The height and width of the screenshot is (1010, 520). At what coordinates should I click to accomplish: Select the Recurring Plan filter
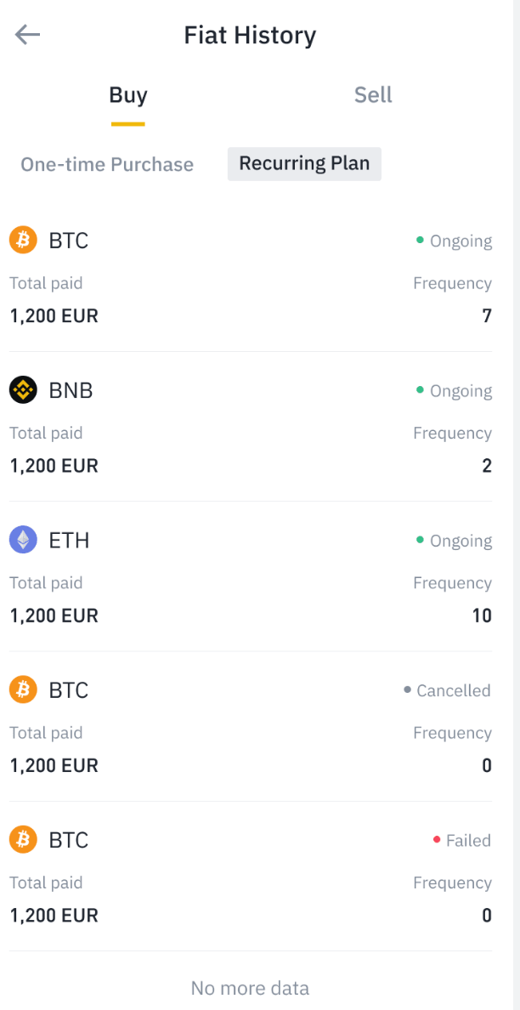coord(304,163)
